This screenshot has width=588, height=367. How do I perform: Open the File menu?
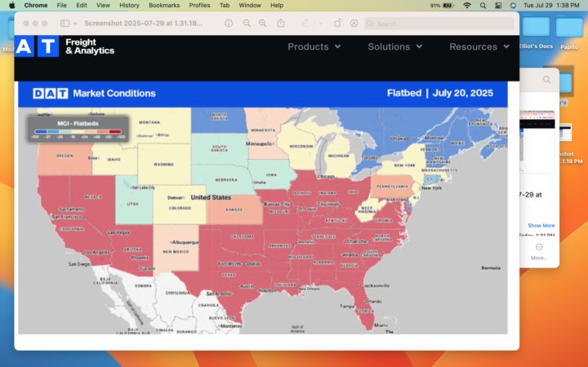pyautogui.click(x=61, y=5)
